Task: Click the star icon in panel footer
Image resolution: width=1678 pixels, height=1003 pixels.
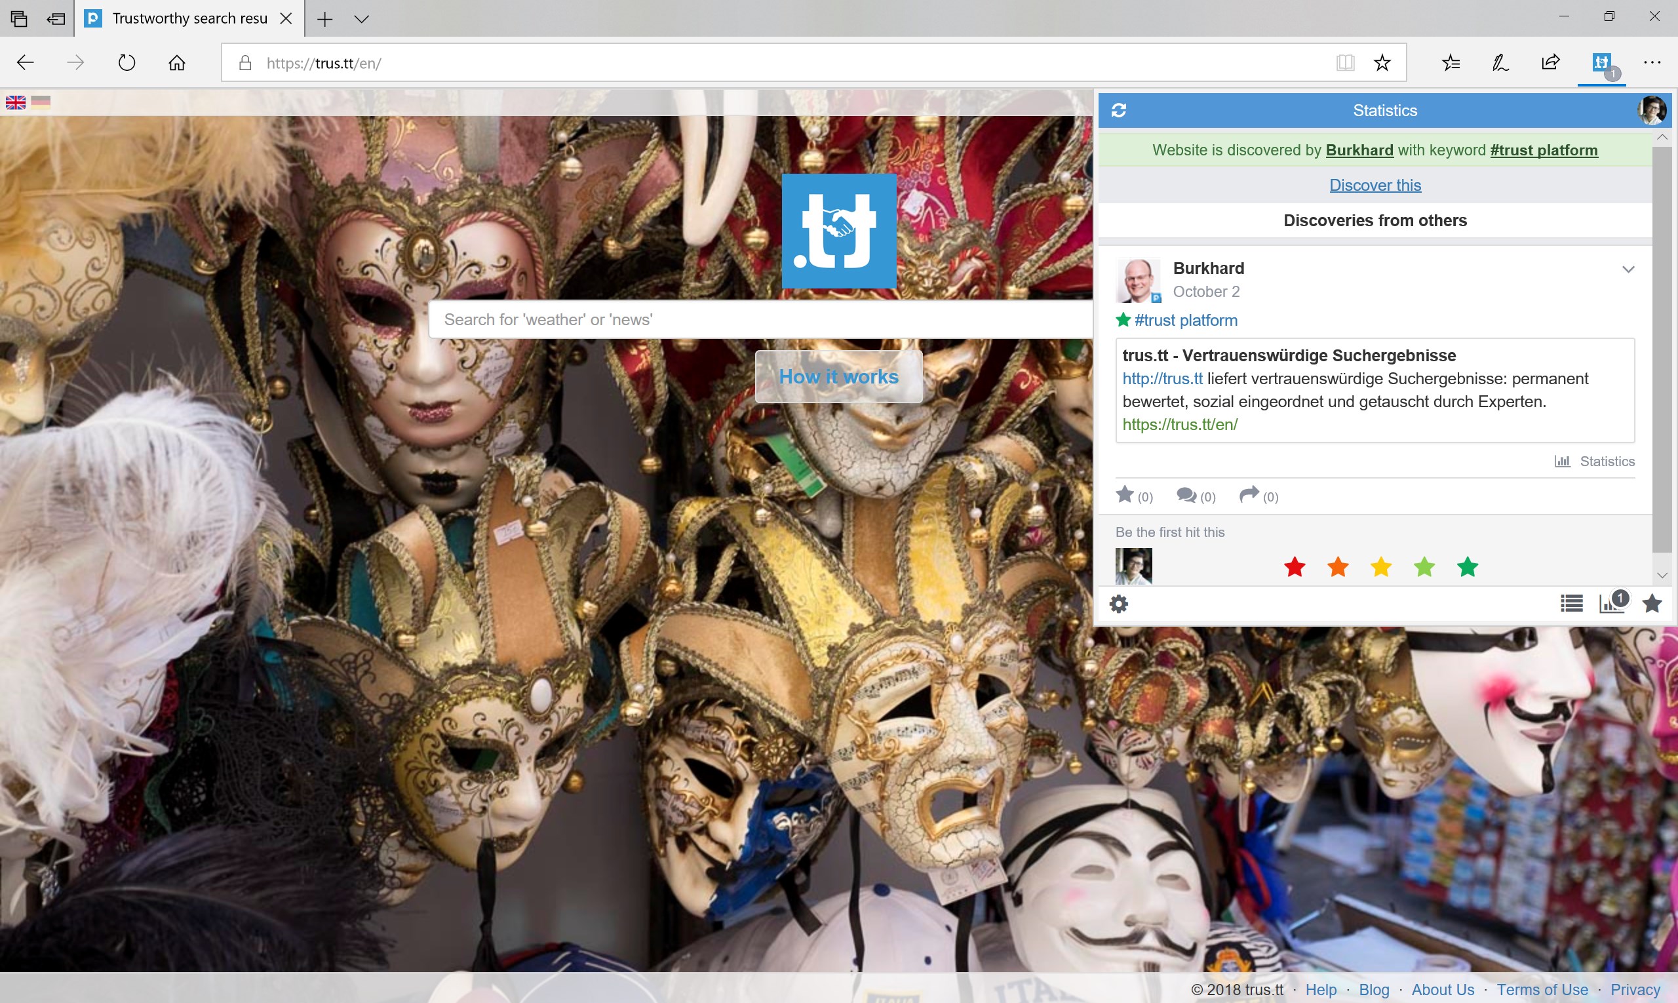Action: pyautogui.click(x=1652, y=603)
